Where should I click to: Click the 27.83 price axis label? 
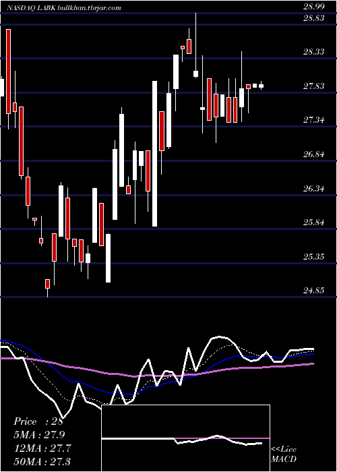coord(313,86)
